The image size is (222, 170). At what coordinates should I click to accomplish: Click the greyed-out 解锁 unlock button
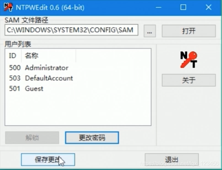(x=32, y=138)
